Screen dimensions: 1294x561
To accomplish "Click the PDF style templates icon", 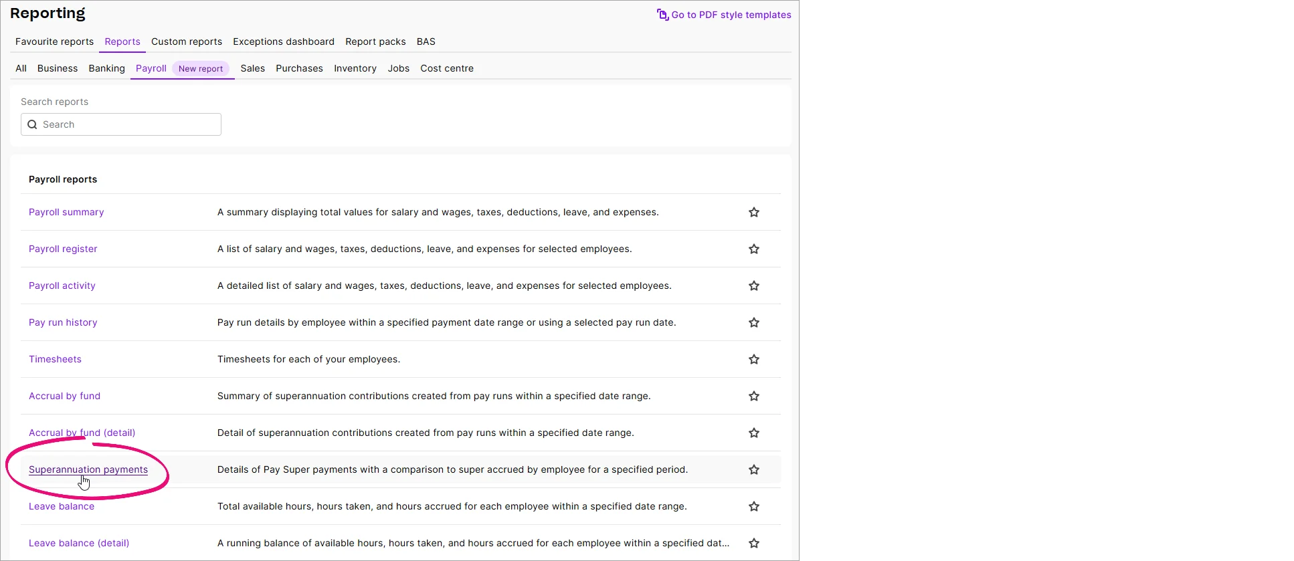I will tap(662, 15).
